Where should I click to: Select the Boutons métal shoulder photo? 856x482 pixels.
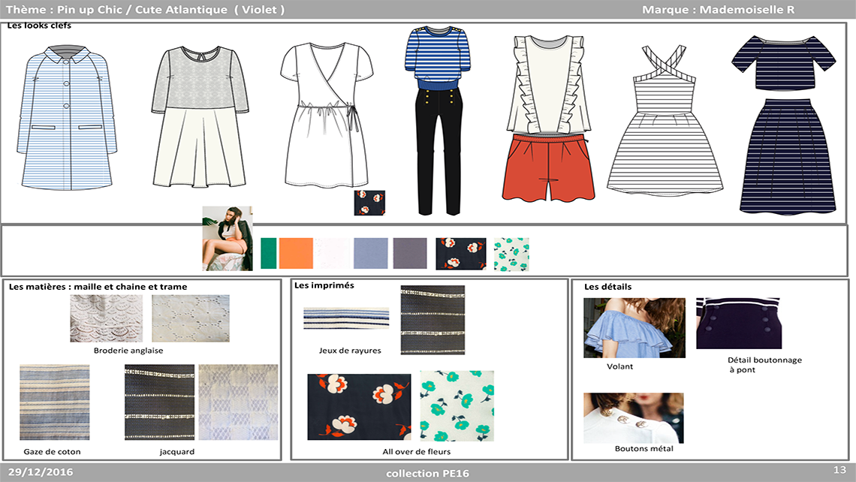tap(633, 418)
